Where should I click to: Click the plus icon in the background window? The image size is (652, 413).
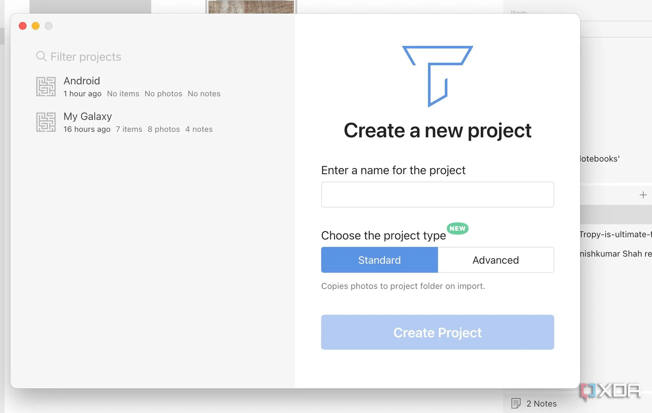click(643, 195)
